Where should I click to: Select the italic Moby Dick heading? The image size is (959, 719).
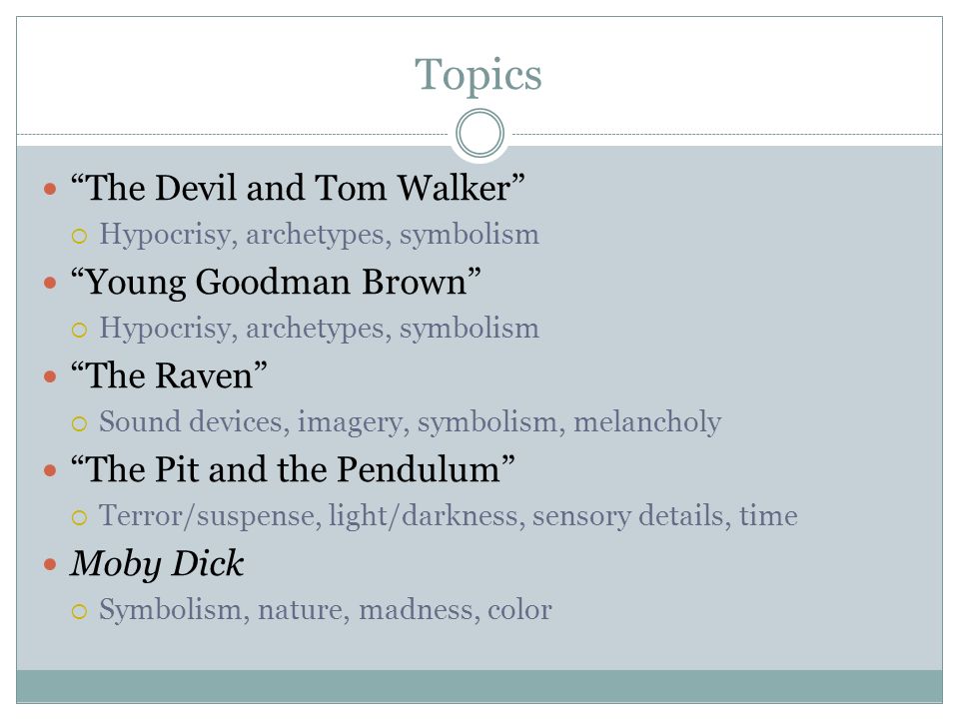(157, 564)
